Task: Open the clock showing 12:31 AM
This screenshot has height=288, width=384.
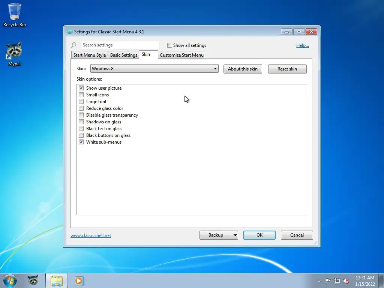Action: (x=364, y=281)
